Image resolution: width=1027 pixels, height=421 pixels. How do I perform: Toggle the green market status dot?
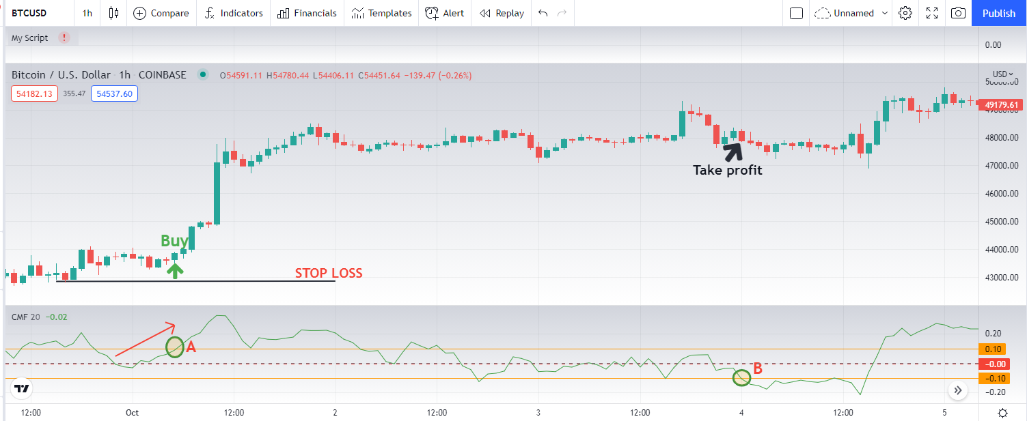202,75
